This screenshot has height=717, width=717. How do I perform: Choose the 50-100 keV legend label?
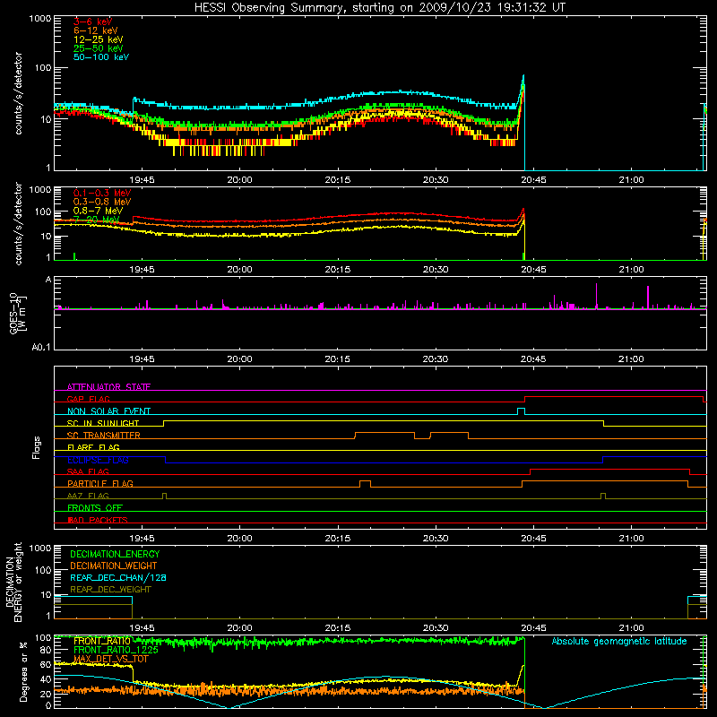pos(101,57)
